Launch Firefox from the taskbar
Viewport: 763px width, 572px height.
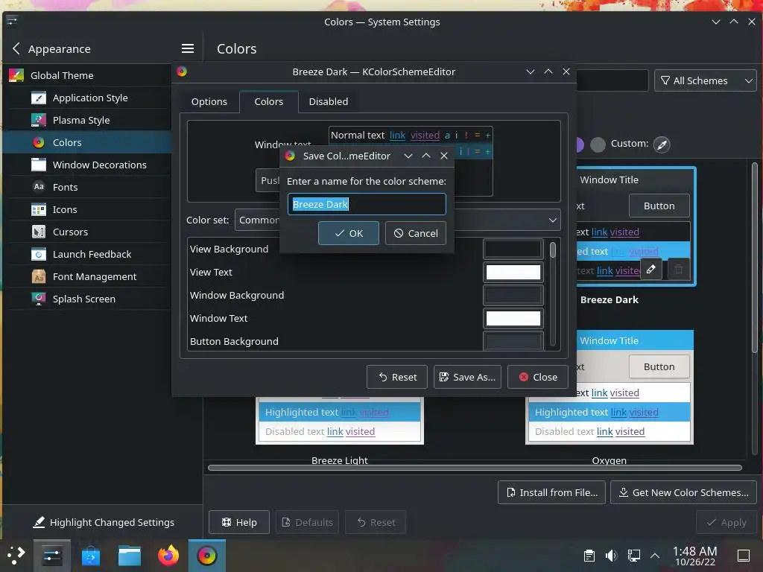click(168, 556)
